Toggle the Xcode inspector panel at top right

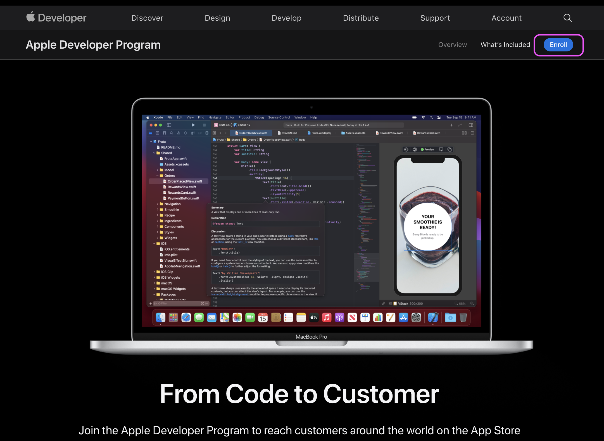[471, 125]
